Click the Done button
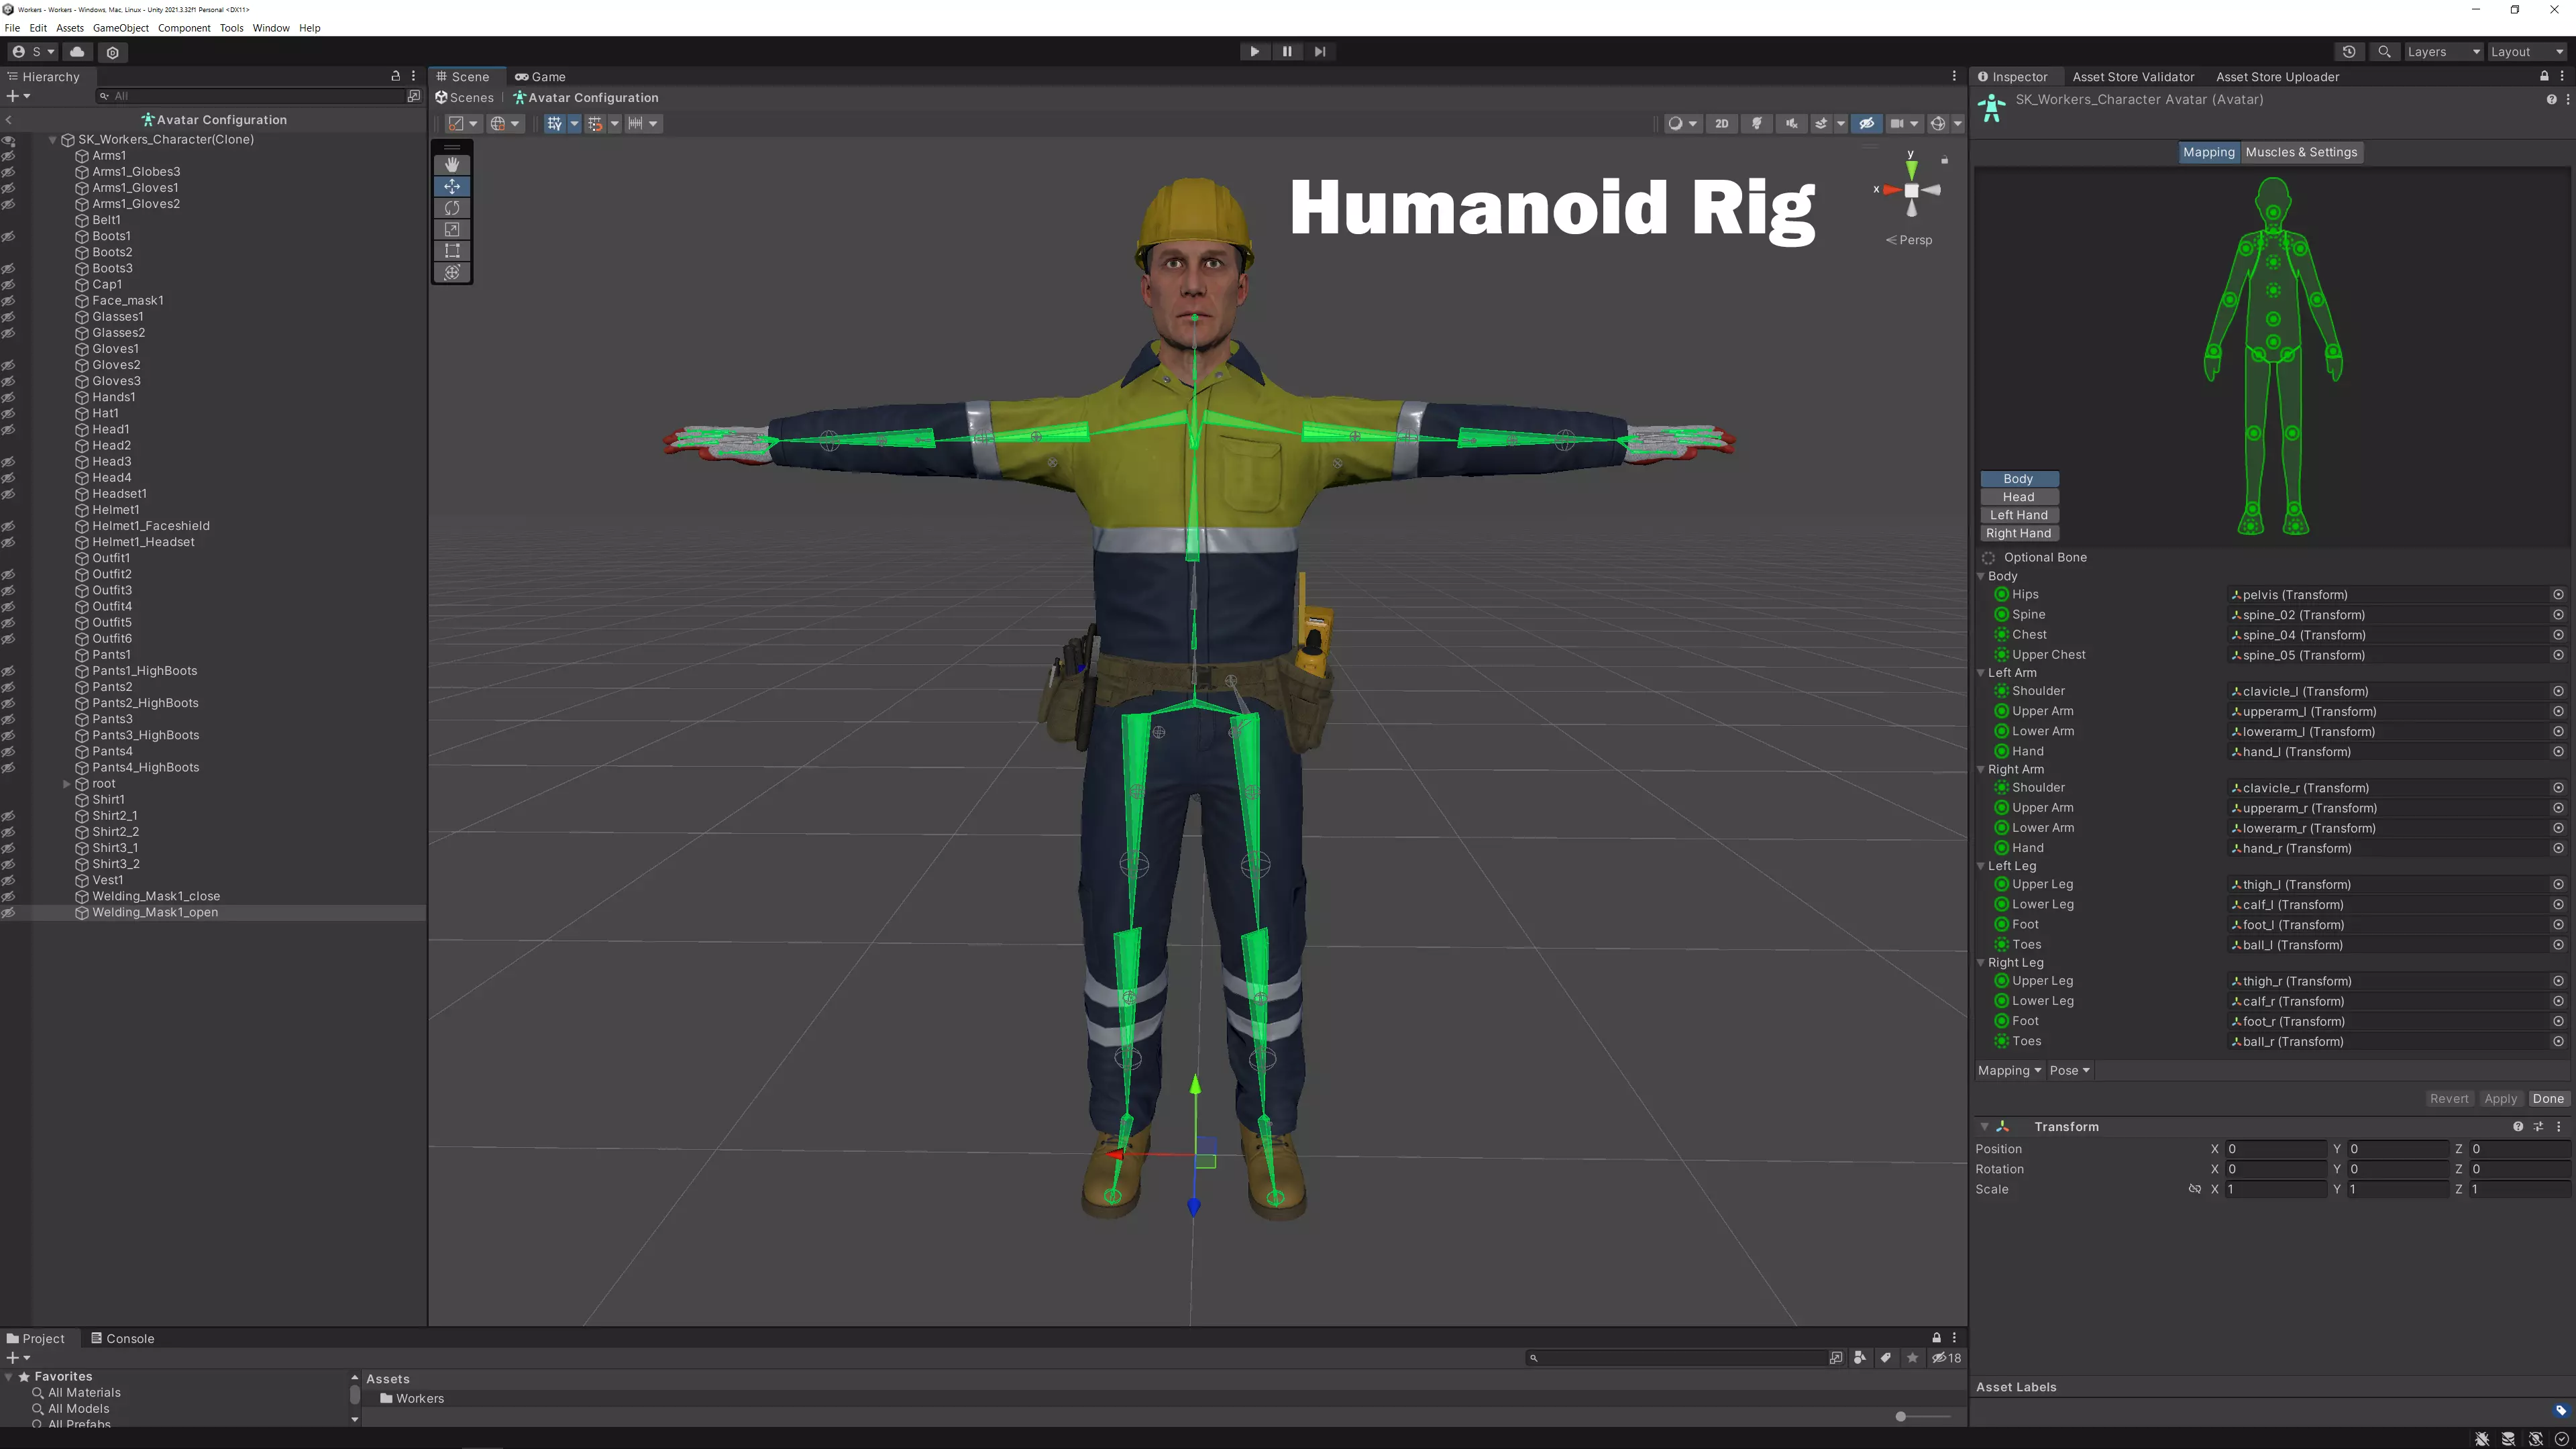This screenshot has height=1449, width=2576. [x=2548, y=1099]
